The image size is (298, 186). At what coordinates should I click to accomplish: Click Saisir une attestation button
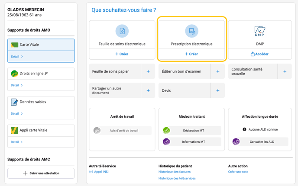click(41, 173)
